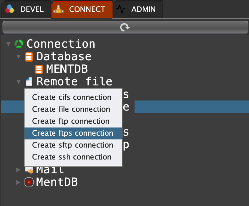Image resolution: width=249 pixels, height=206 pixels.
Task: Choose Create sftp connection
Action: 73,145
